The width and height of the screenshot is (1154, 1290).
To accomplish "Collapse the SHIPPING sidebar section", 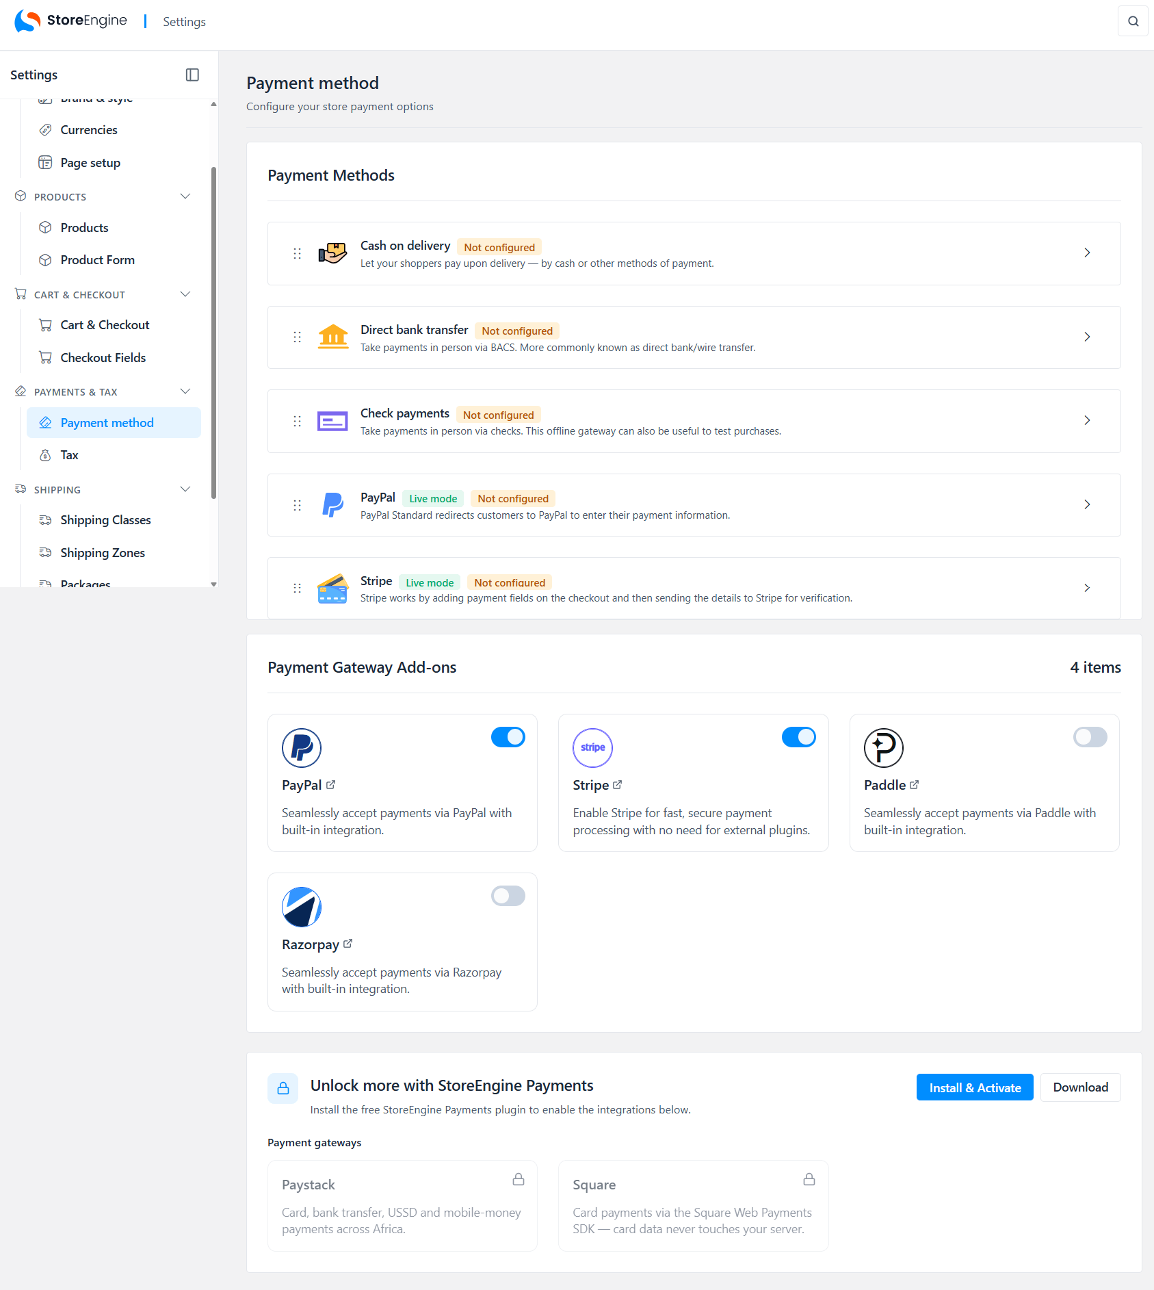I will (185, 489).
